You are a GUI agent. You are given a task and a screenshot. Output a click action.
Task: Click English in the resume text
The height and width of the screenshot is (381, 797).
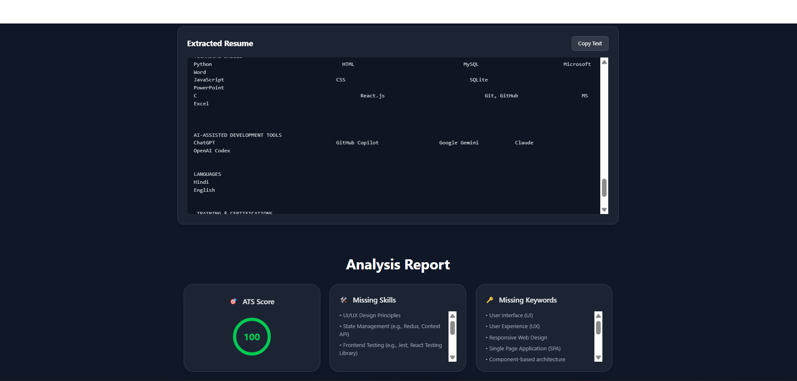(204, 190)
